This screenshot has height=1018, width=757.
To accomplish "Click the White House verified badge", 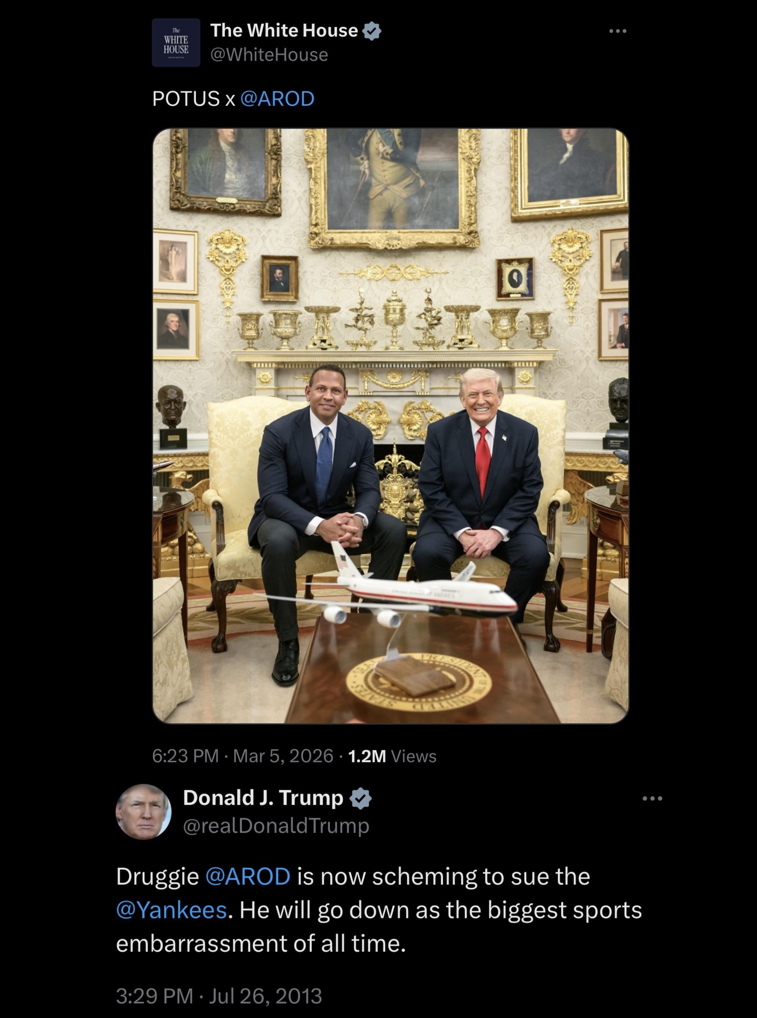I will 372,31.
